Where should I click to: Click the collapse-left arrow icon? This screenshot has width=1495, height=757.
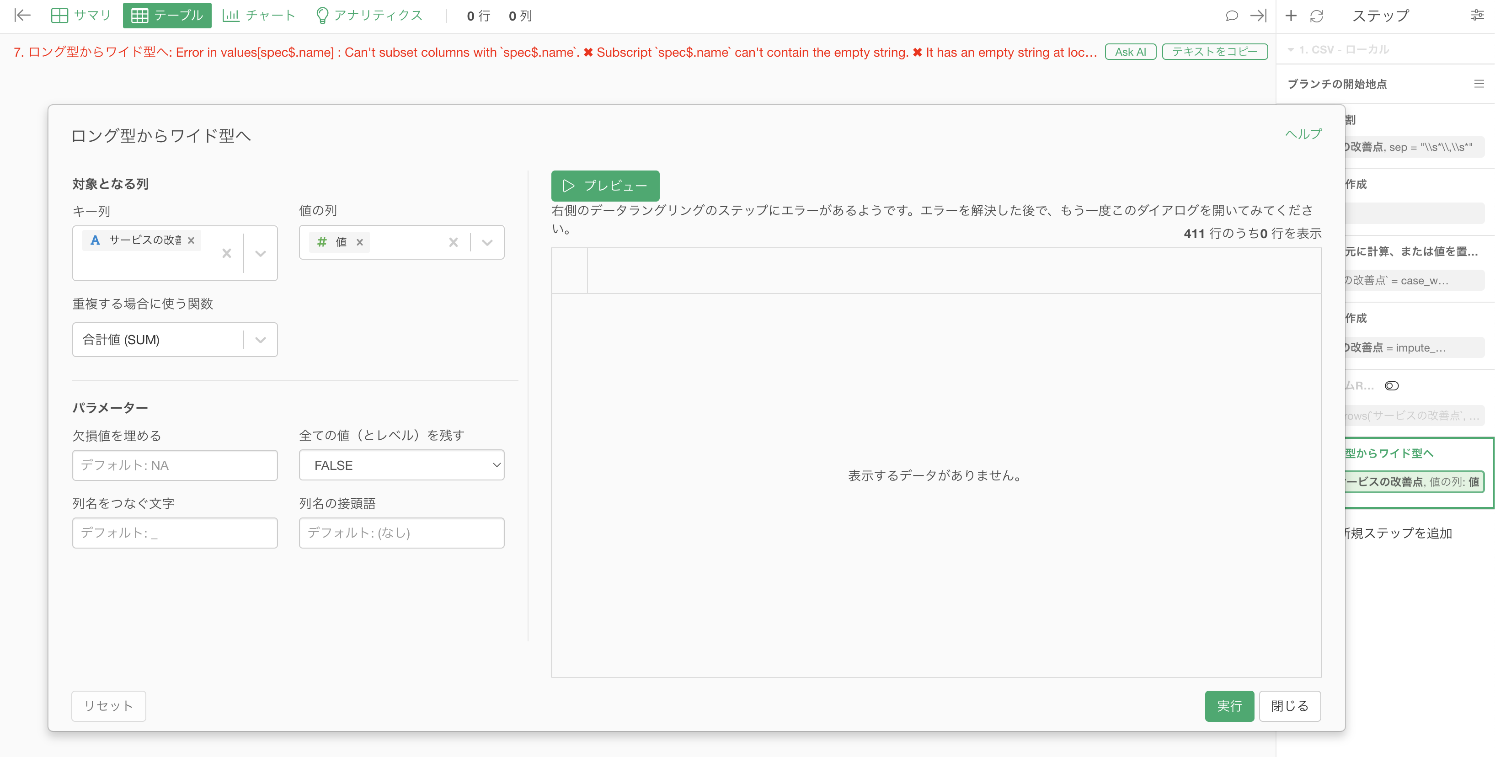[22, 16]
